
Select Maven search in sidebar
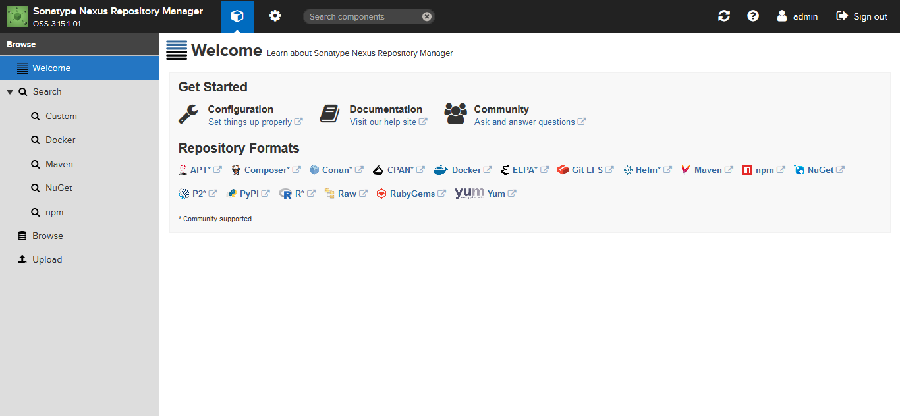coord(59,164)
